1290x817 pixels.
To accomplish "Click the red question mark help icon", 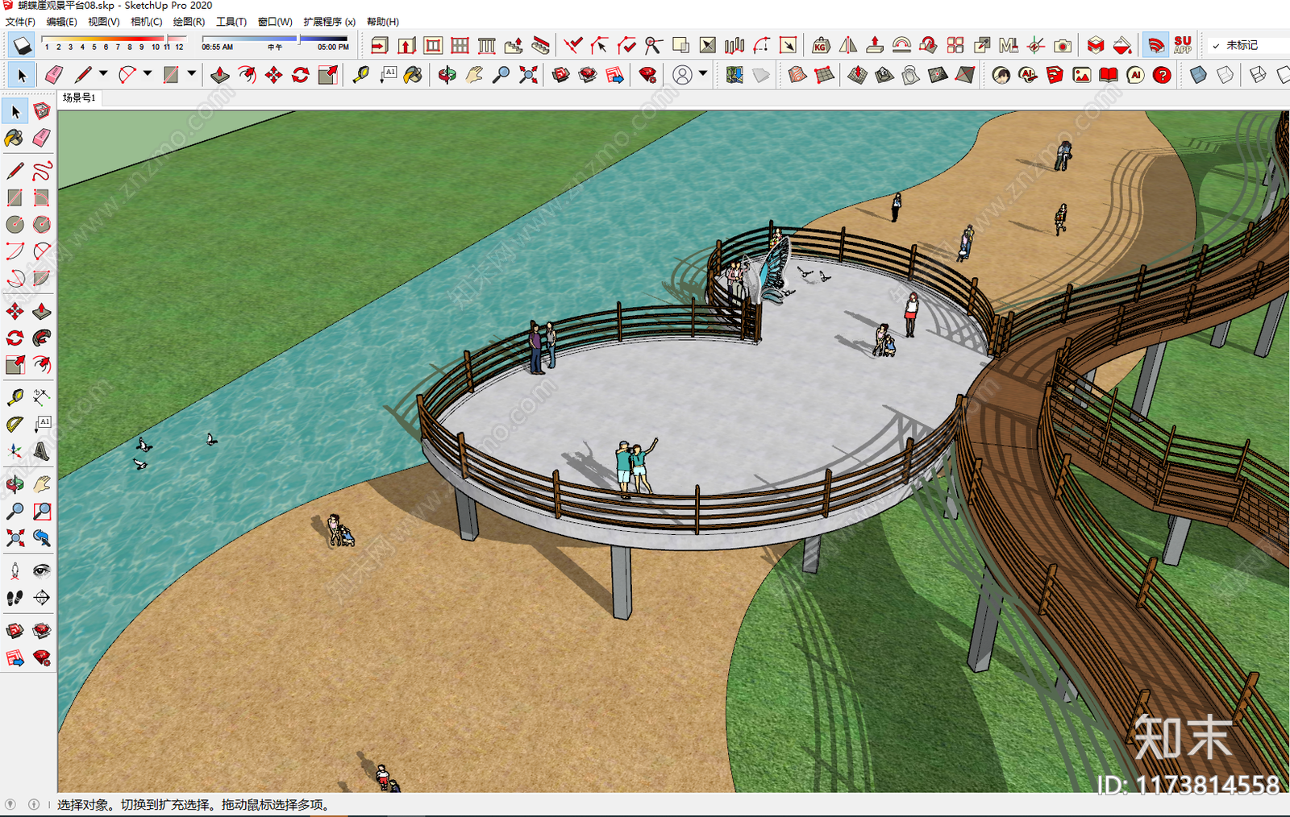I will pyautogui.click(x=1162, y=75).
